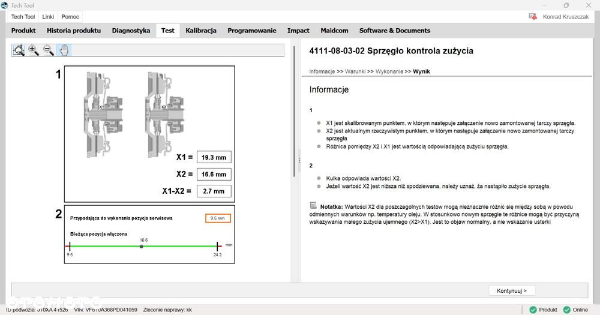The height and width of the screenshot is (315, 600).
Task: Click the right clutch diagram labeled X2
Action: coord(166,115)
